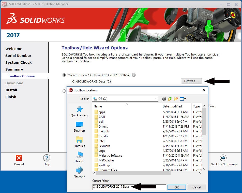Select Toolbox Options sub-step
This screenshot has height=193, width=242.
coord(21,76)
